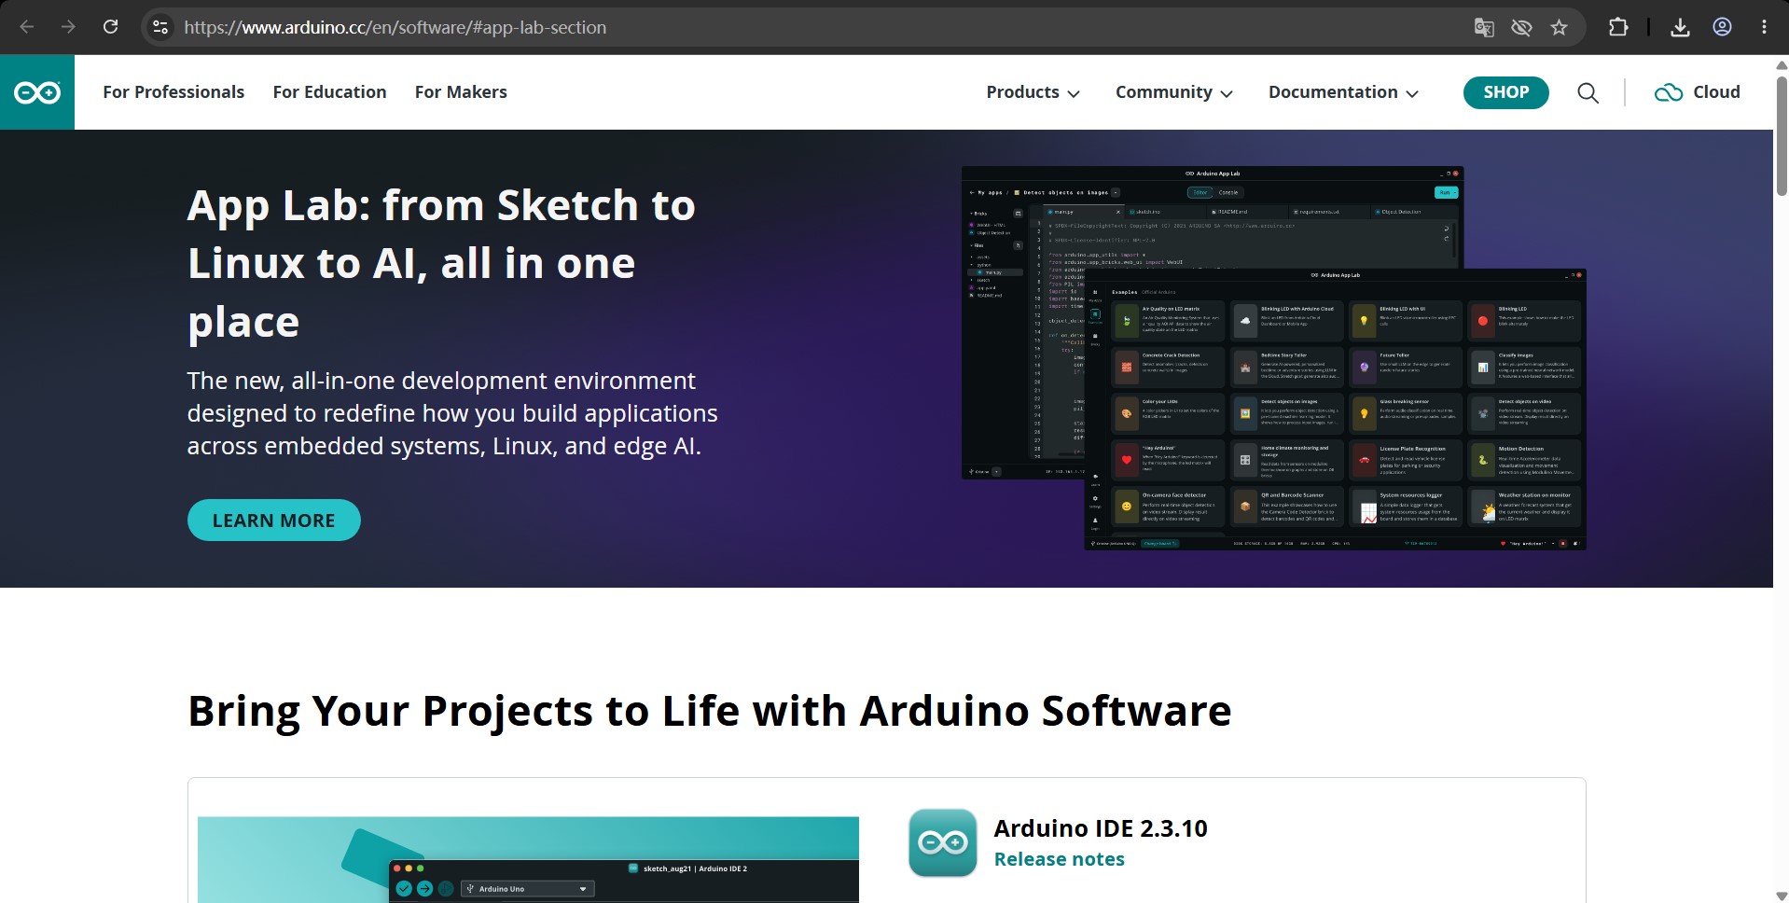Open the browser profile icon
Image resolution: width=1789 pixels, height=903 pixels.
tap(1722, 27)
